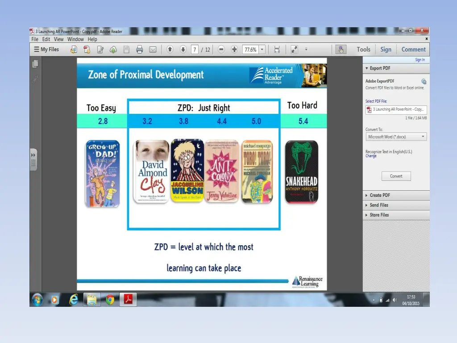Click the Adobe ExportPDF info icon

(x=424, y=81)
